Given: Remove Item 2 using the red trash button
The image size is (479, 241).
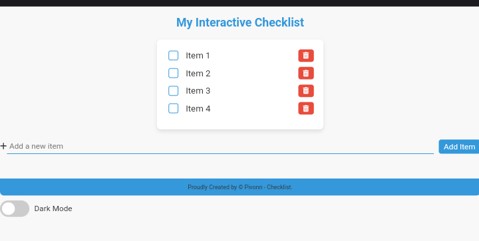Looking at the screenshot, I should click(x=306, y=73).
